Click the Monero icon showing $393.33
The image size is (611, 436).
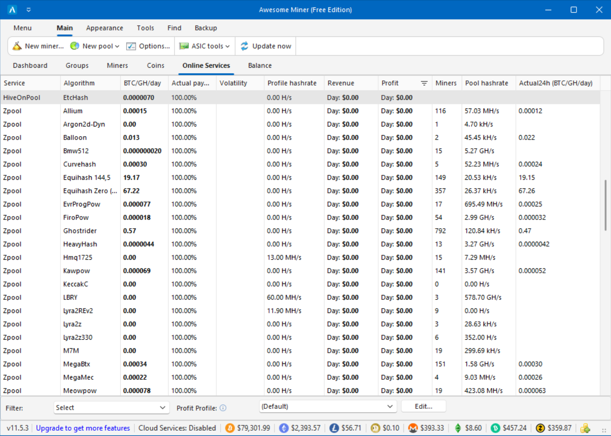(x=413, y=428)
